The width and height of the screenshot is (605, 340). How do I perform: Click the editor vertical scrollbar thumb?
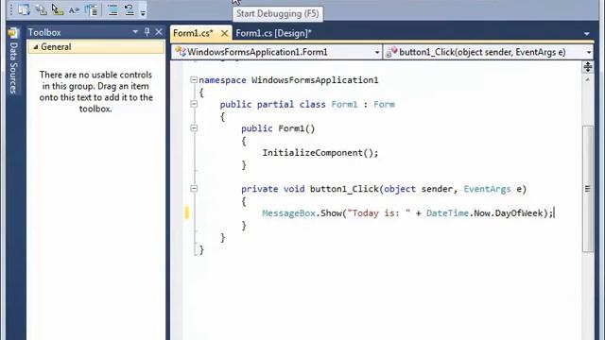point(587,189)
